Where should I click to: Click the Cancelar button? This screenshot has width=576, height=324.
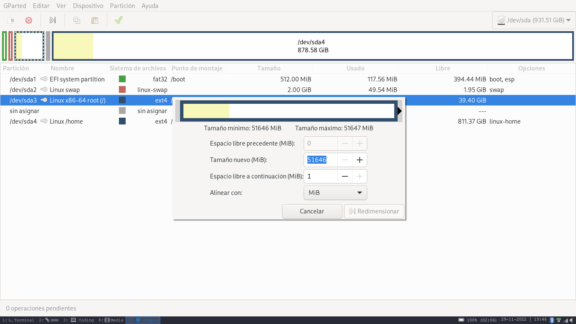pos(312,211)
